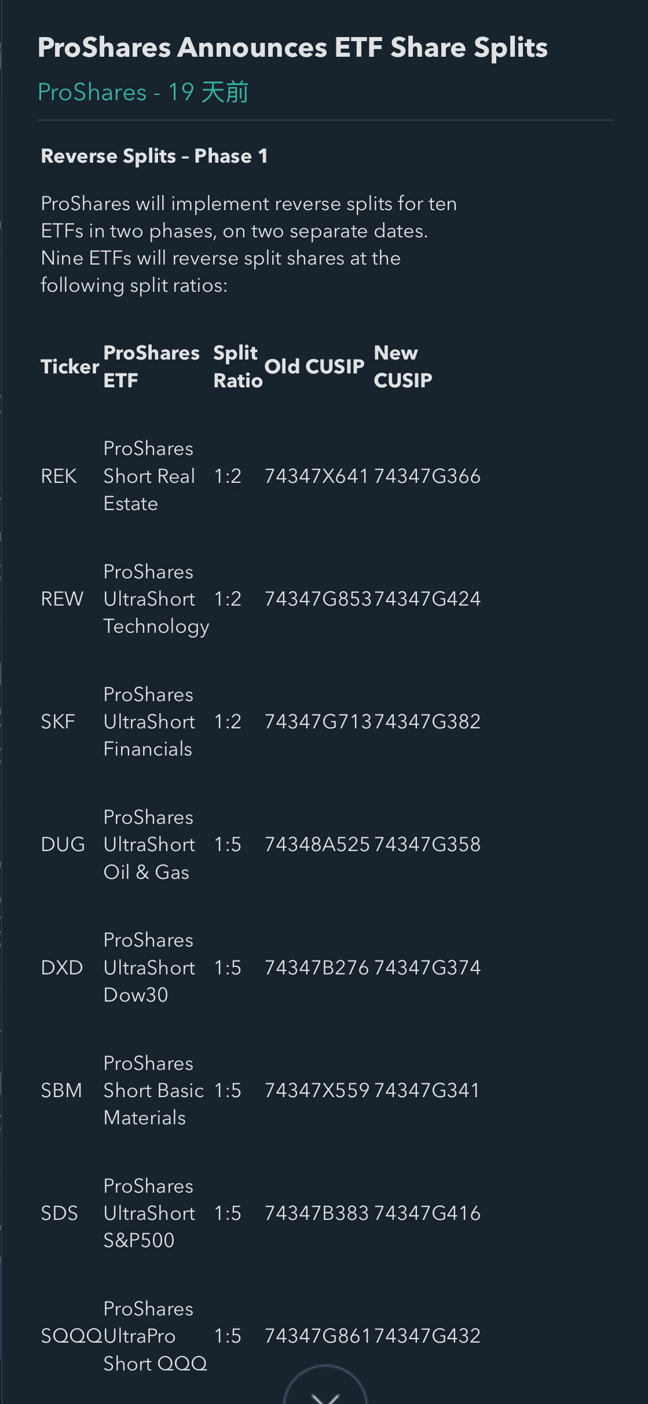Pick the SDS ticker symbol
The width and height of the screenshot is (648, 1404).
click(59, 1213)
